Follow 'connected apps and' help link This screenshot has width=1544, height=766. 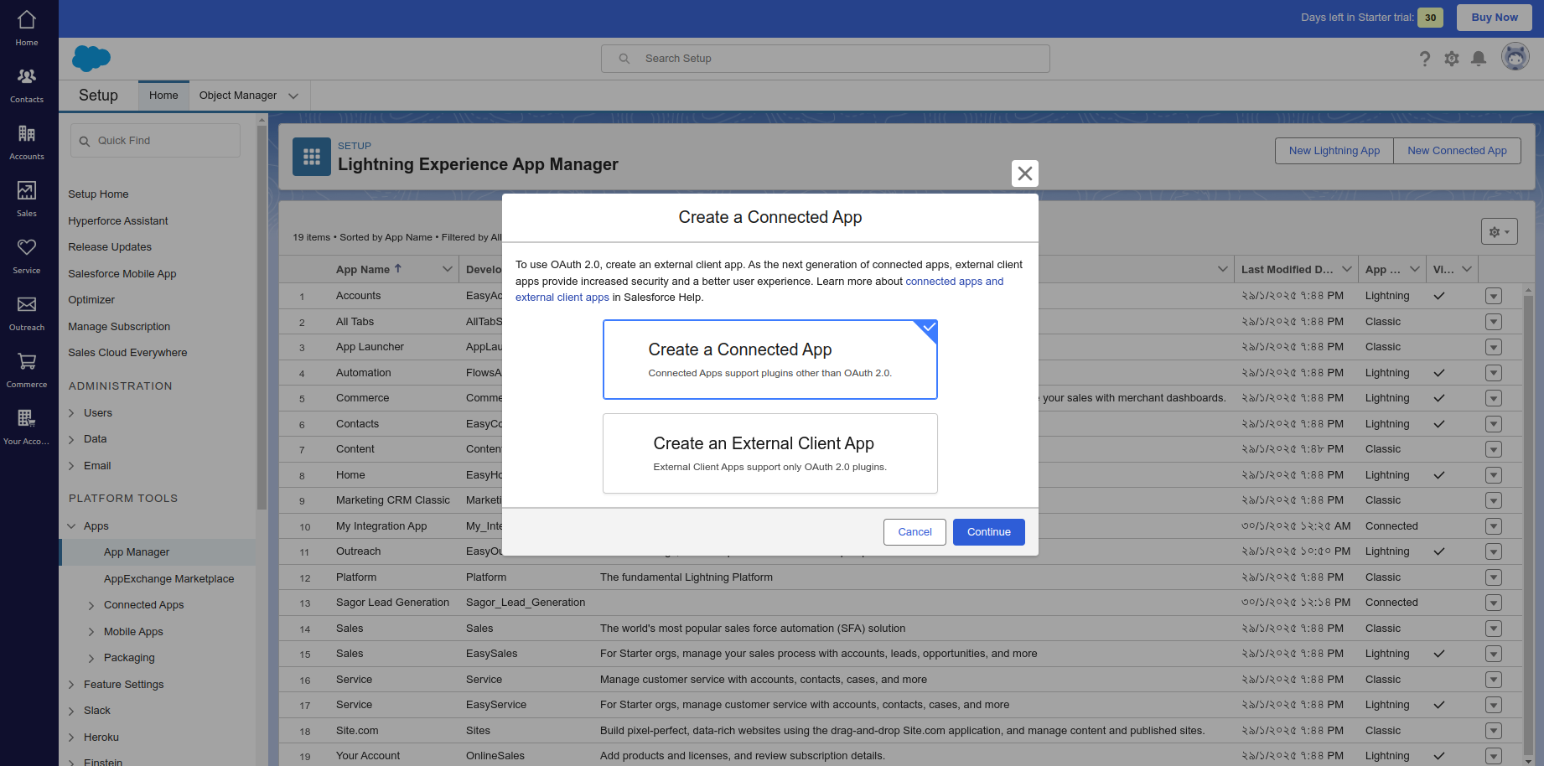(x=954, y=282)
